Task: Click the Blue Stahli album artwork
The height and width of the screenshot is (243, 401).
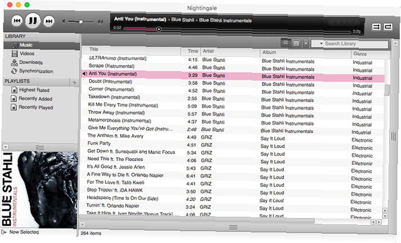Action: click(x=40, y=190)
